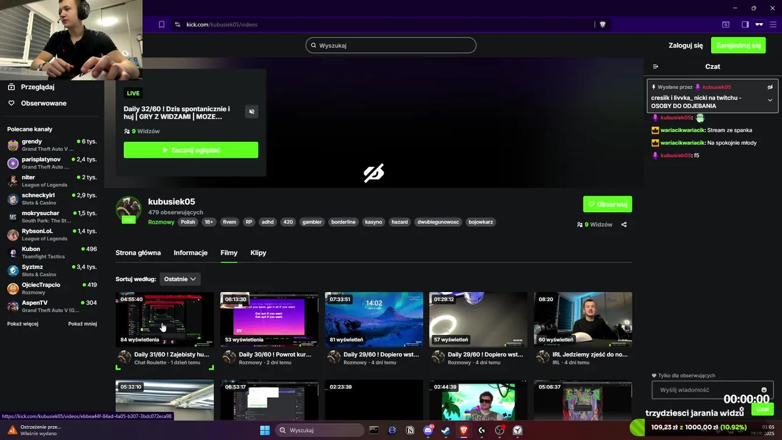Open recommended channel AspenTV
Viewport: 782px width, 440px height.
click(x=52, y=306)
